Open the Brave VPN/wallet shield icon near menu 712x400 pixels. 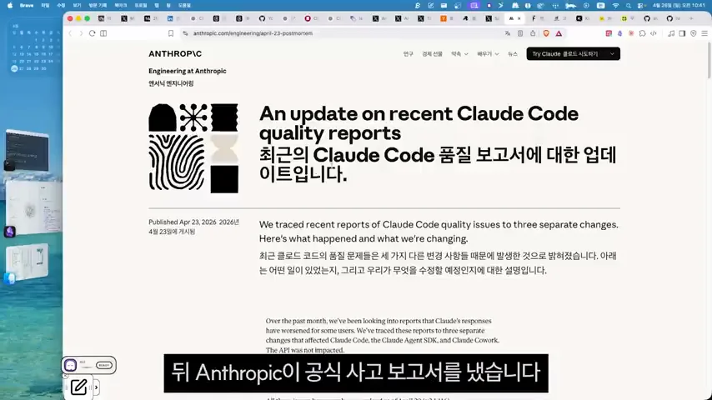tap(694, 33)
